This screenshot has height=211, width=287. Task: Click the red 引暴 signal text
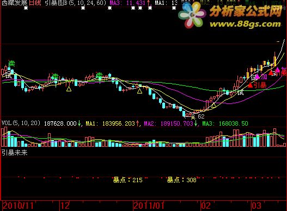coord(260,85)
